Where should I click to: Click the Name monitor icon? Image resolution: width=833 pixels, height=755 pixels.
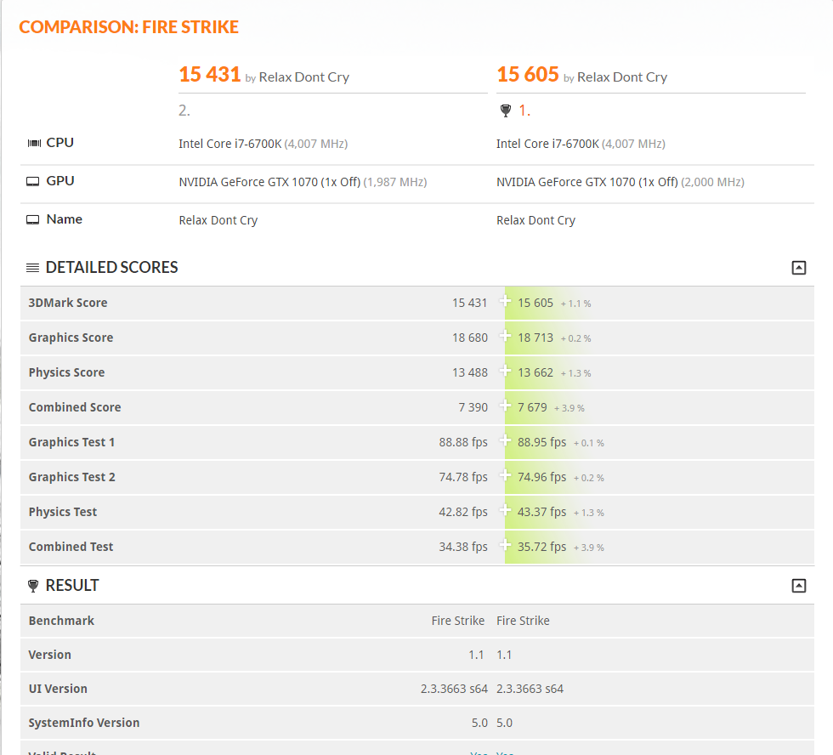coord(33,220)
